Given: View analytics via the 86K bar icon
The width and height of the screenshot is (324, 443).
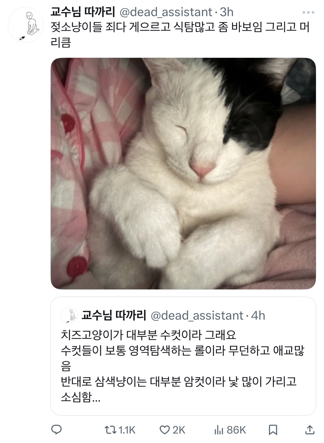Looking at the screenshot, I should pyautogui.click(x=219, y=430).
